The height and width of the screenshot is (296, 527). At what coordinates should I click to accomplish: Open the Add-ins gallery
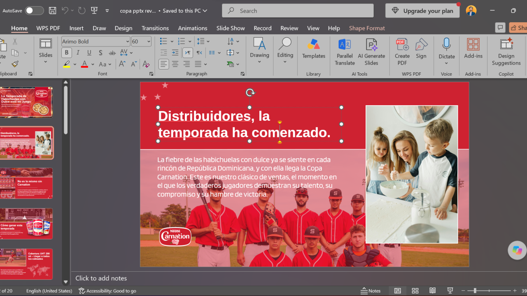(473, 49)
